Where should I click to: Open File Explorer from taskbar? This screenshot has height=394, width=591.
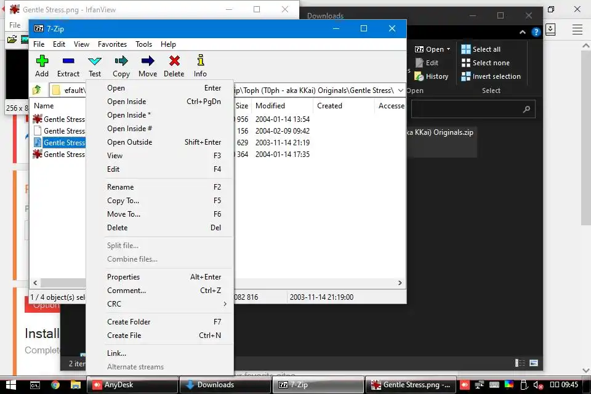76,385
